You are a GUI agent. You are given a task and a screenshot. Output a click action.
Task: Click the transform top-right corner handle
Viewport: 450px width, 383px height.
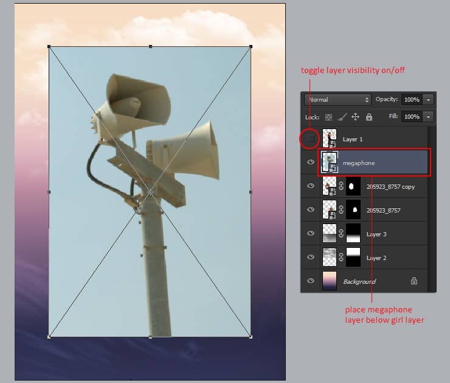pyautogui.click(x=251, y=46)
